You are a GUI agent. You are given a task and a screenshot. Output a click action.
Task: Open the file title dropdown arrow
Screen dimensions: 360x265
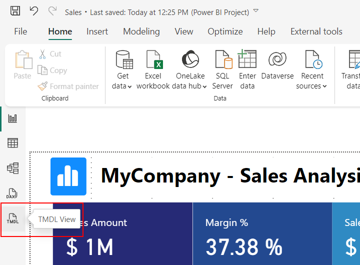tap(256, 11)
